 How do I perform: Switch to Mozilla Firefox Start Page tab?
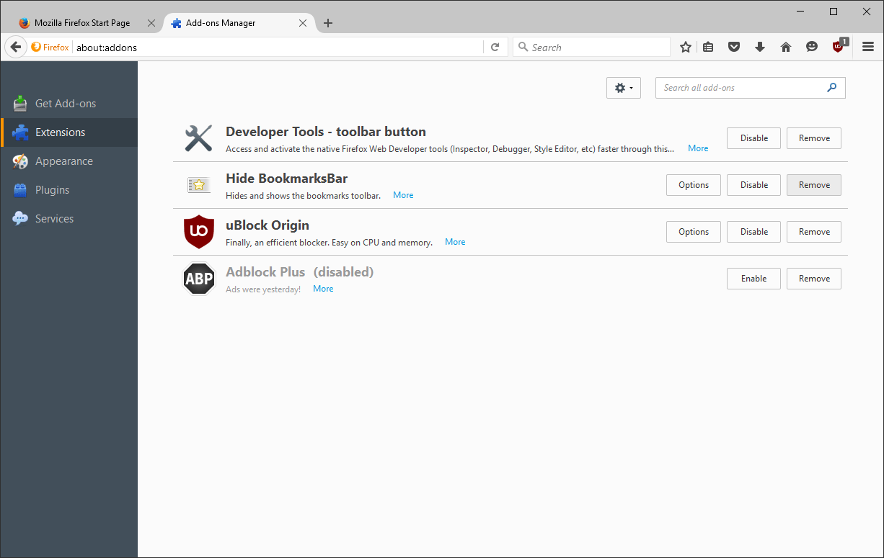pyautogui.click(x=85, y=23)
